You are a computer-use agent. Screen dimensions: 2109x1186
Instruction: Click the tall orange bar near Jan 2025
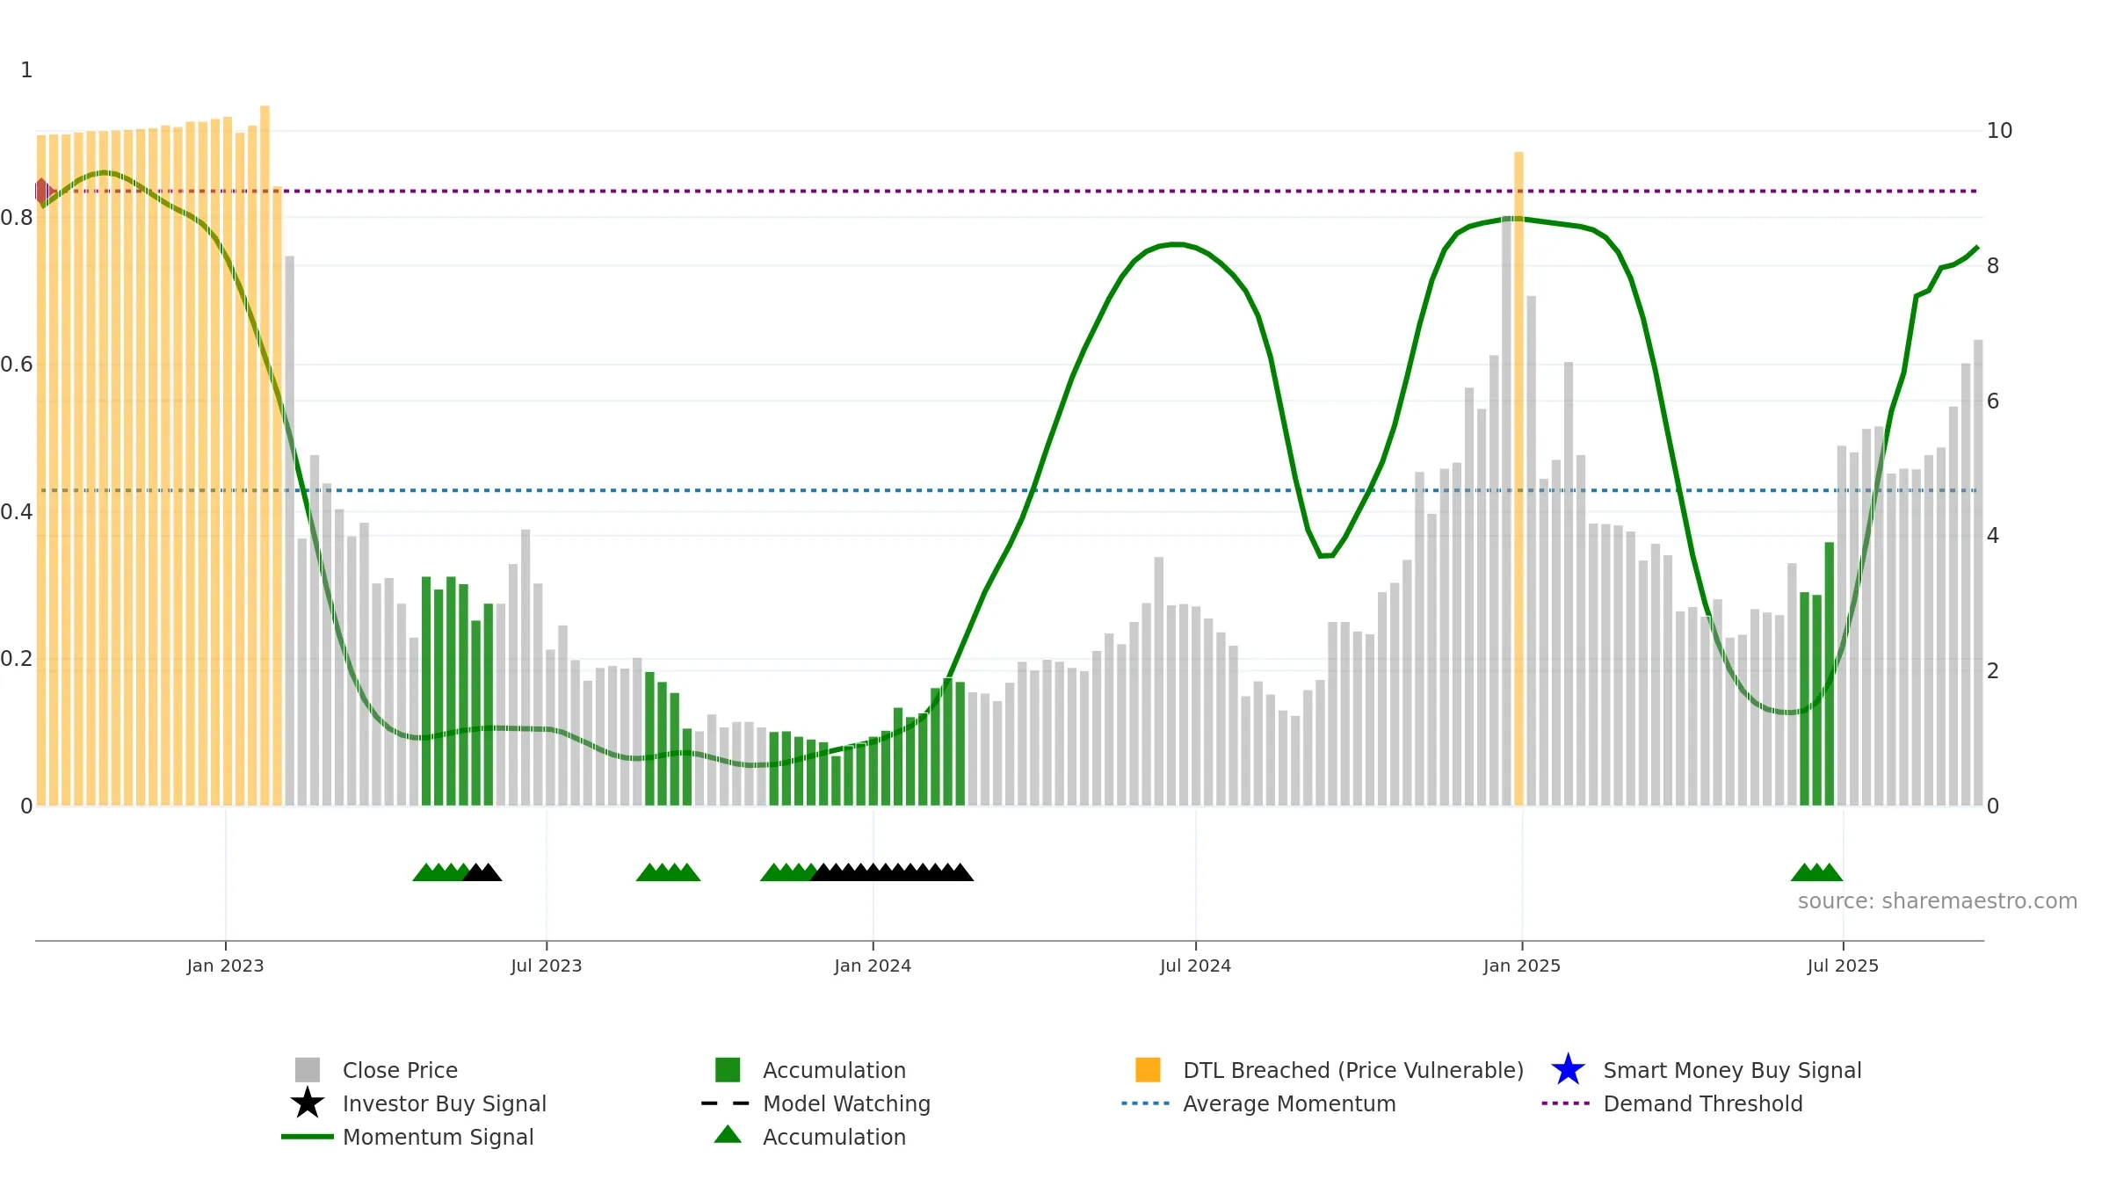[1518, 479]
